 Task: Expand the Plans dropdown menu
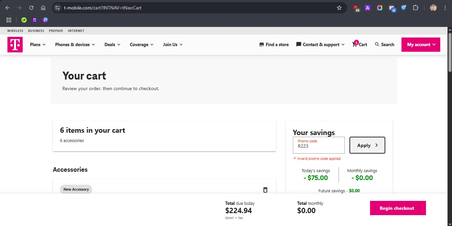point(38,45)
